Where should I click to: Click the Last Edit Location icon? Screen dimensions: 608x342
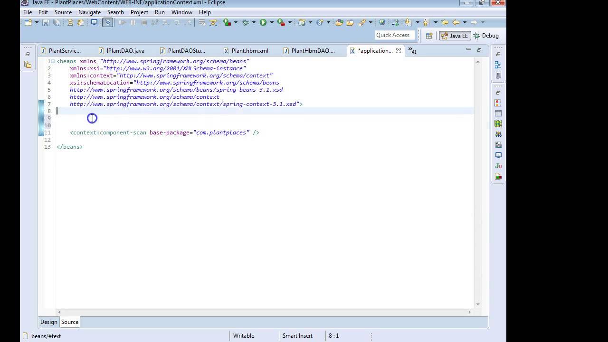point(445,22)
